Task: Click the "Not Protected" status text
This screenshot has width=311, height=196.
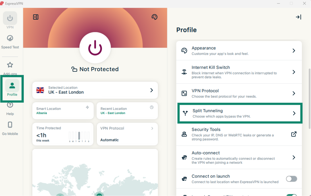Action: pos(99,69)
